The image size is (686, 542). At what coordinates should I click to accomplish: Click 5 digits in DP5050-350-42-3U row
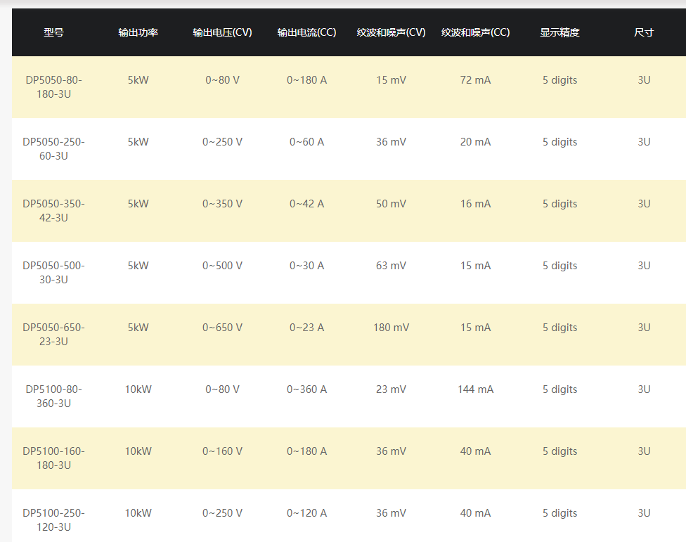(x=559, y=204)
